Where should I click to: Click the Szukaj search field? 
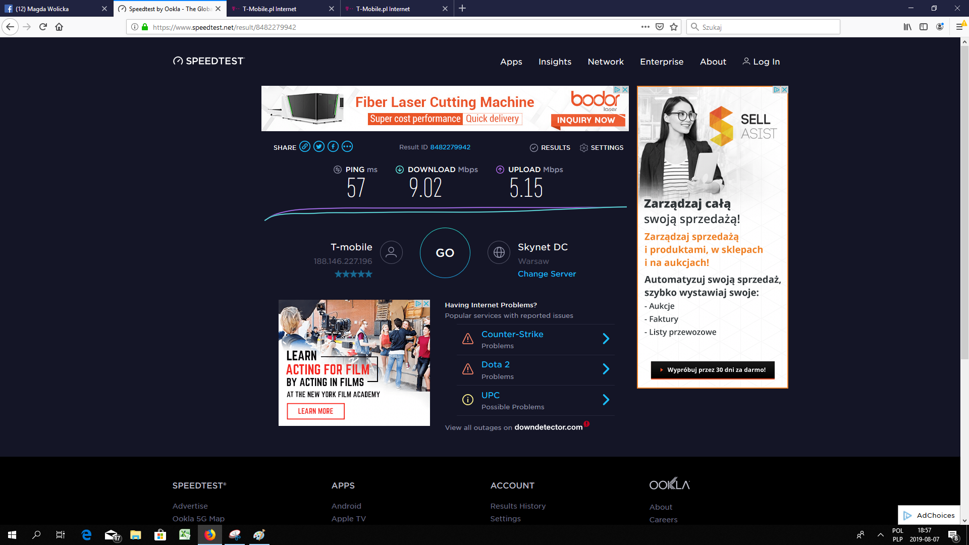click(763, 27)
